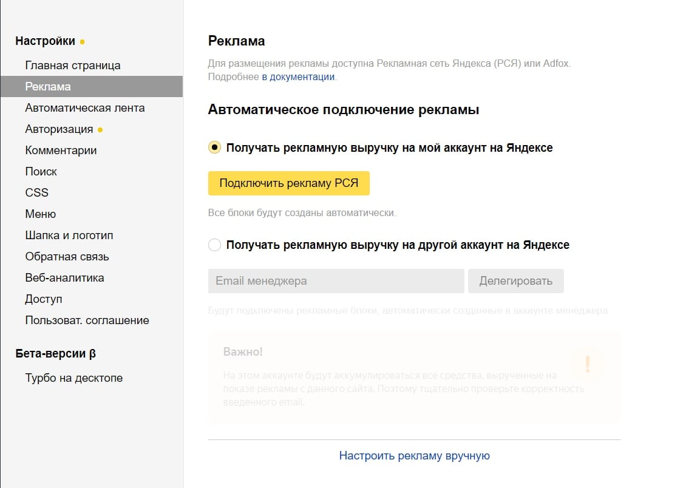
Task: Open Веб-аналитика settings
Action: [x=64, y=278]
